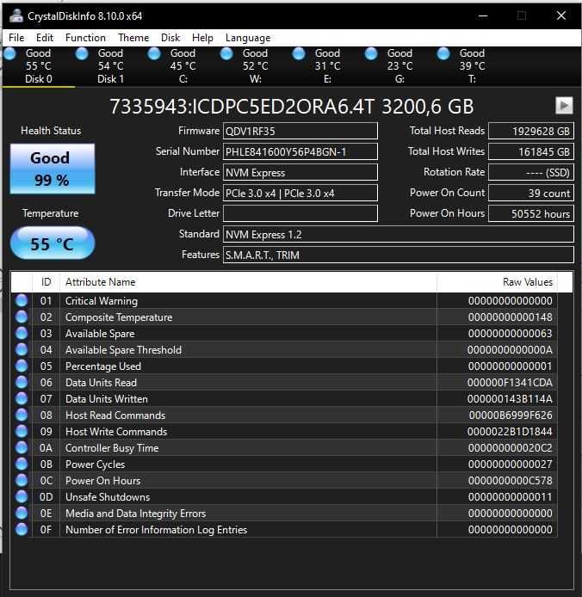Click the Good 99 % health status button
The image size is (582, 597).
click(x=53, y=169)
